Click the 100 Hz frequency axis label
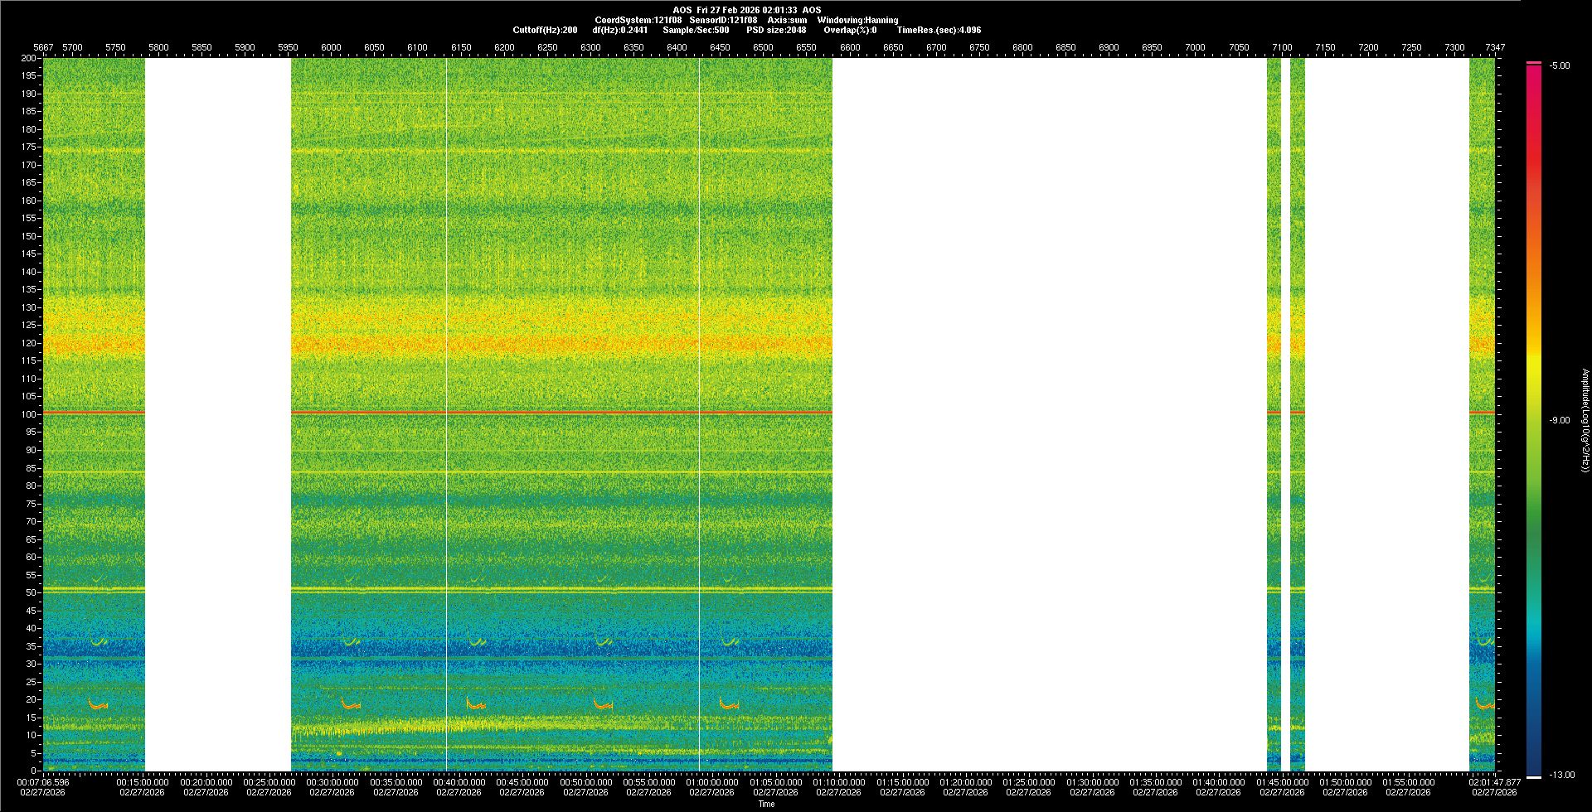 pyautogui.click(x=29, y=414)
